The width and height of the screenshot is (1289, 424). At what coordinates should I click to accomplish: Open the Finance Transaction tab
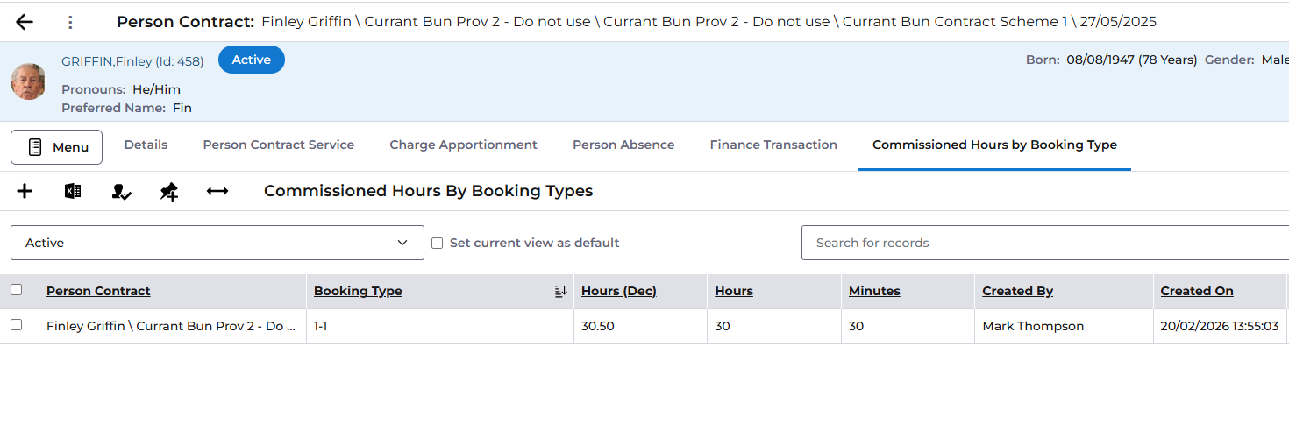coord(773,145)
